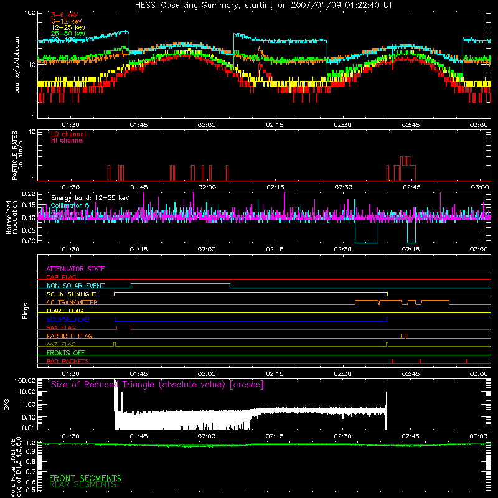
Task: Click the 02:00 tick under the count-rate panel
Action: [x=207, y=125]
